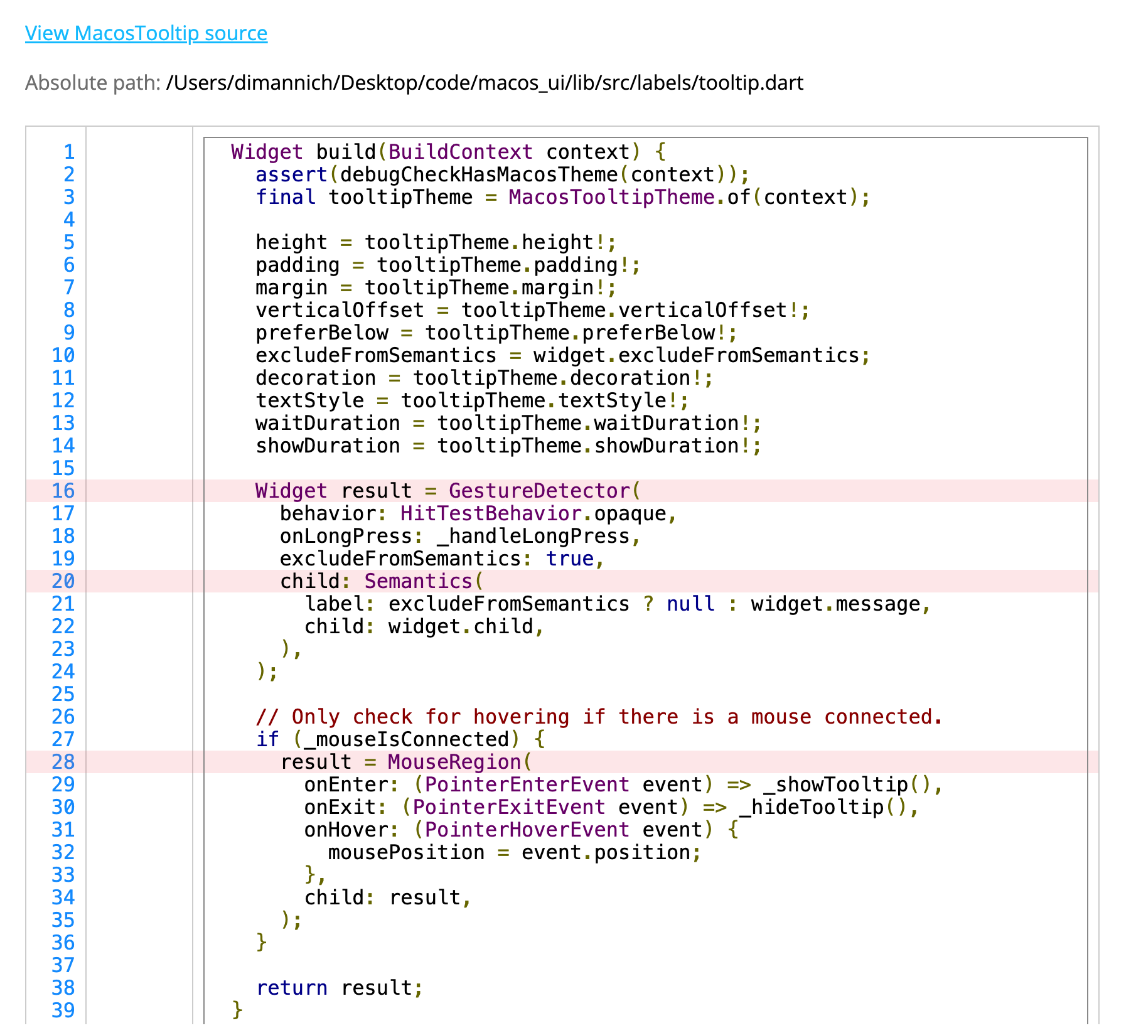Click highlighted line number 20

63,581
